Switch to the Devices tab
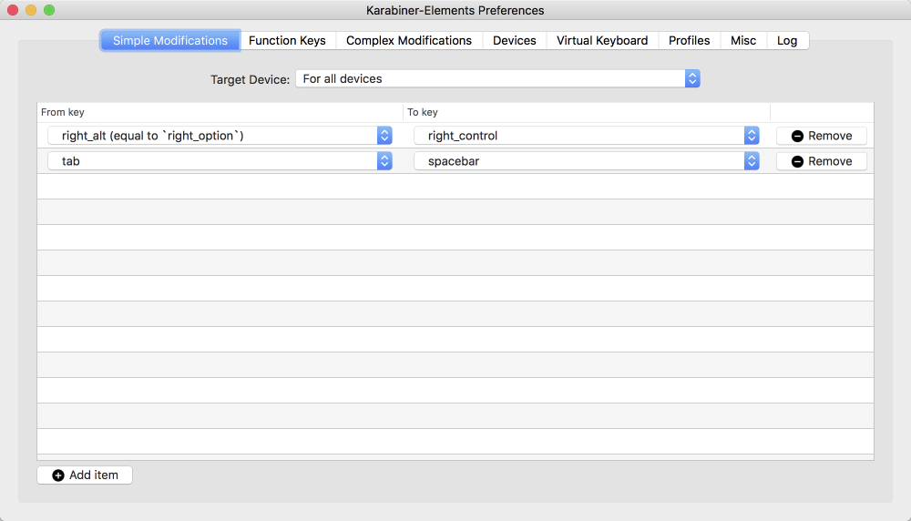 (514, 41)
